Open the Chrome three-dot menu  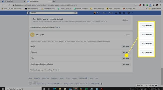(160, 5)
